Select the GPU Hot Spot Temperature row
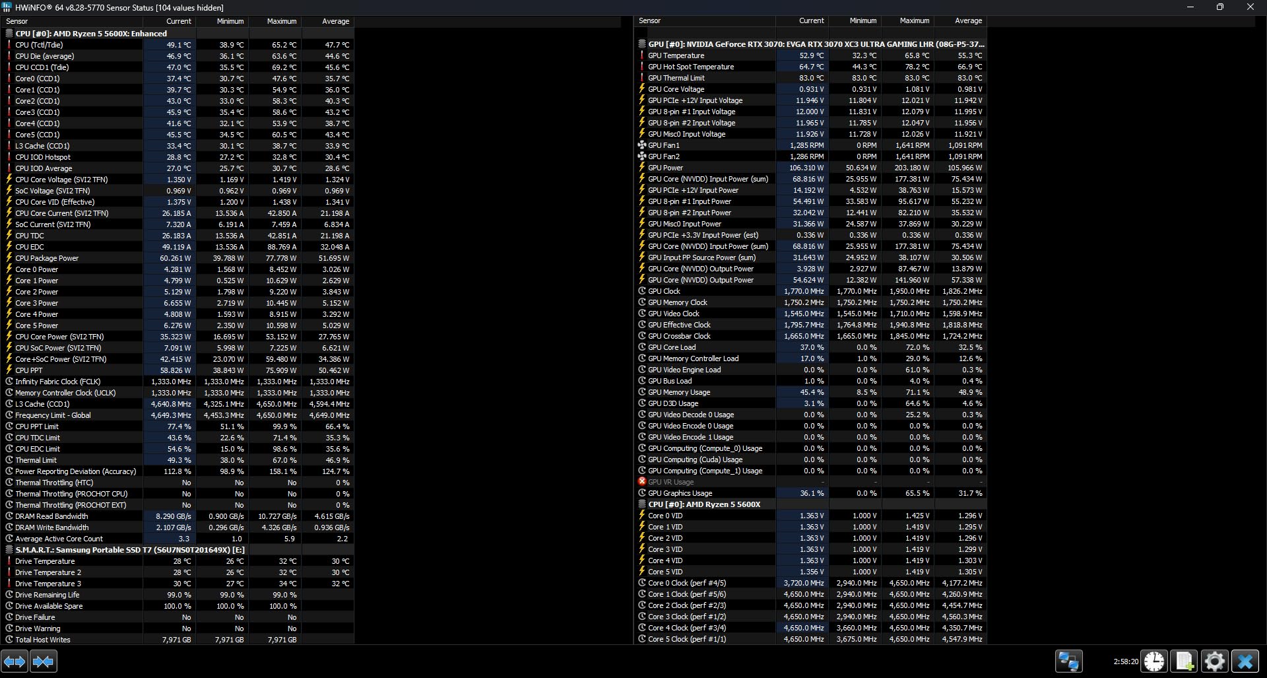Image resolution: width=1267 pixels, height=678 pixels. 690,67
